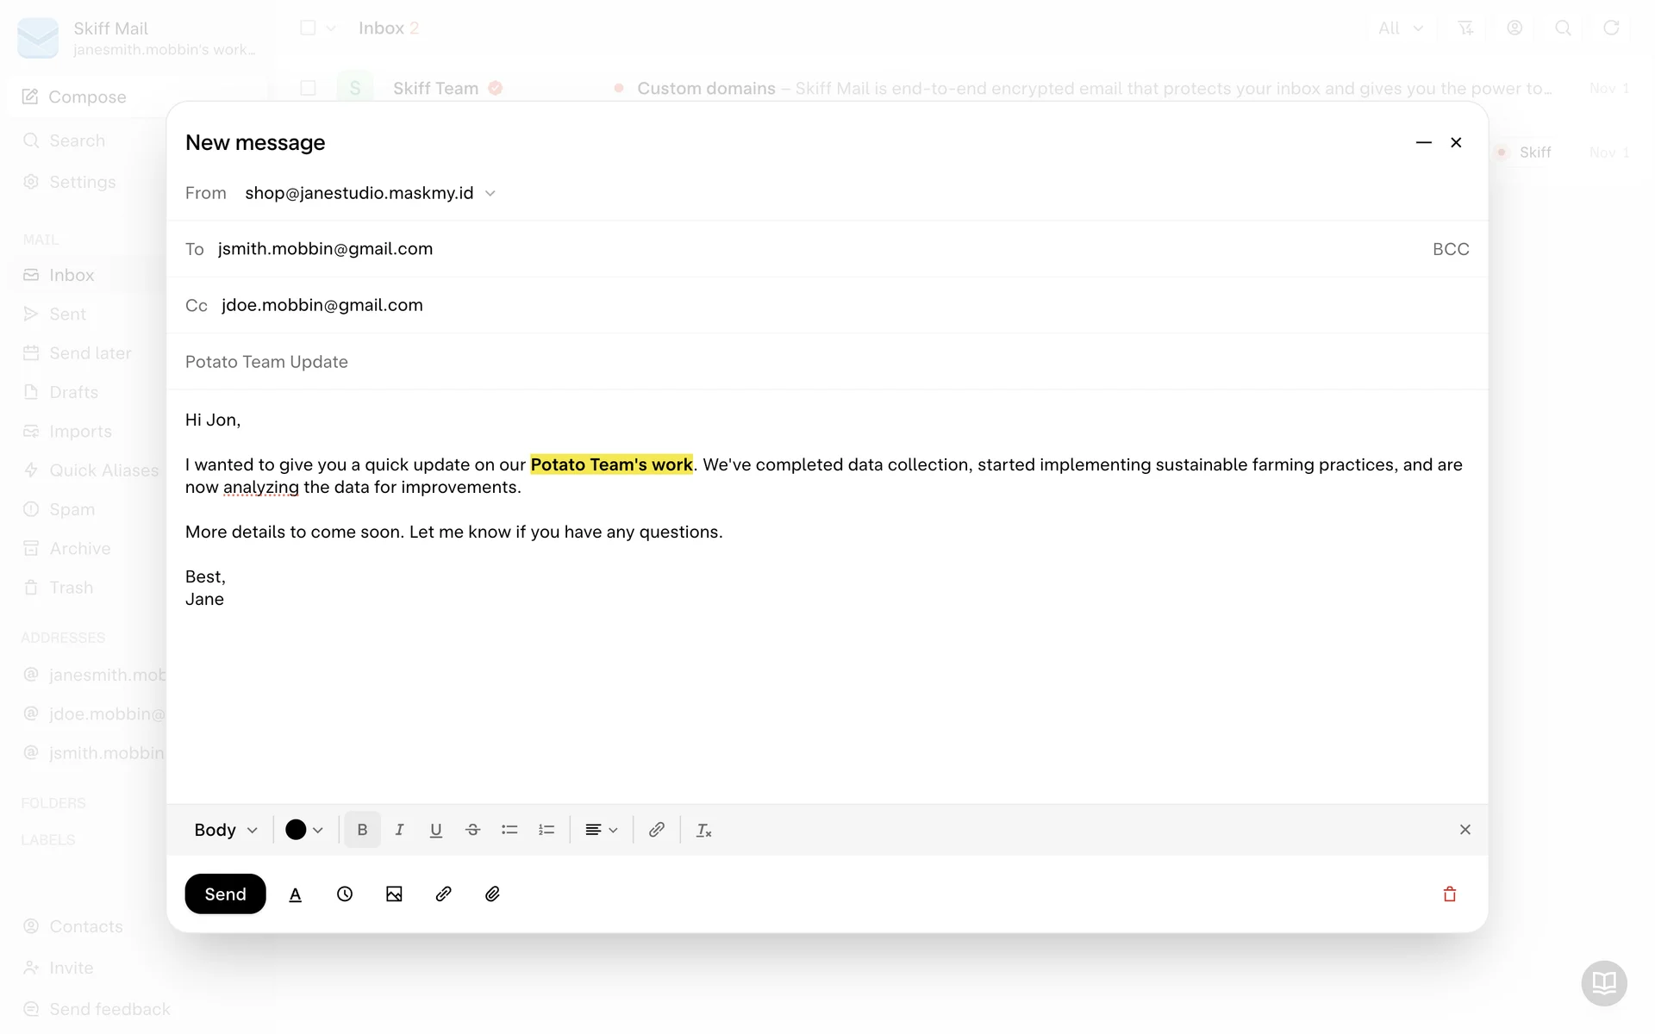Add BCC recipients field
The width and height of the screenshot is (1655, 1034).
point(1451,249)
